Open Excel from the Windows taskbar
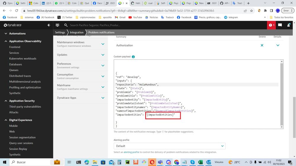The width and height of the screenshot is (296, 166). tap(200, 162)
